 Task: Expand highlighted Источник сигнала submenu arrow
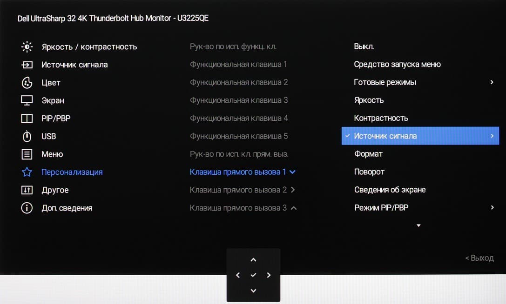pyautogui.click(x=492, y=136)
